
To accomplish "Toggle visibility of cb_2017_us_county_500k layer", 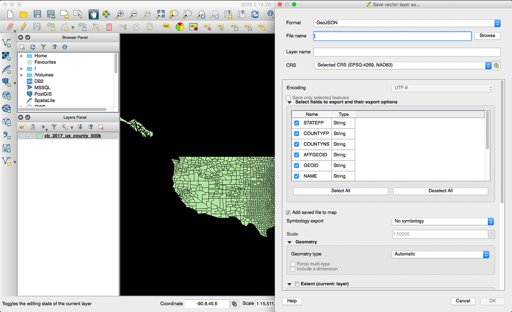I will [30, 136].
